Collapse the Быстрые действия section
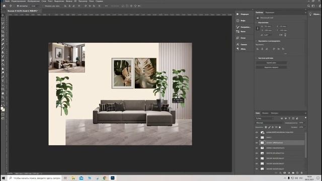Screen dimensions: 322x181 tap(256, 58)
